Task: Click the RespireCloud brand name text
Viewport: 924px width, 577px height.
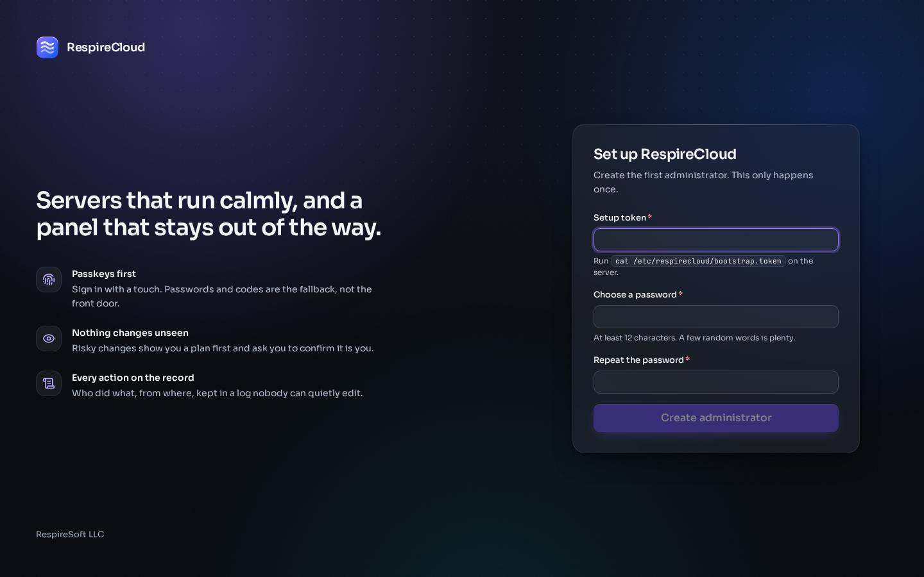Action: 106,47
